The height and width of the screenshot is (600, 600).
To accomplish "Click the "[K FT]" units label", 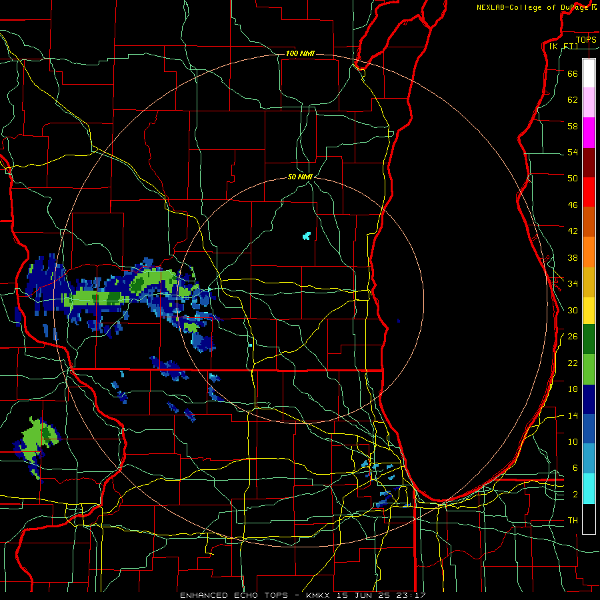I will tap(563, 46).
